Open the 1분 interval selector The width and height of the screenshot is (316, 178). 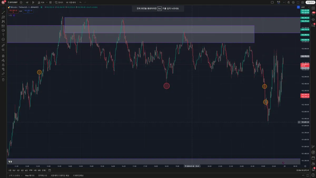(x=27, y=2)
